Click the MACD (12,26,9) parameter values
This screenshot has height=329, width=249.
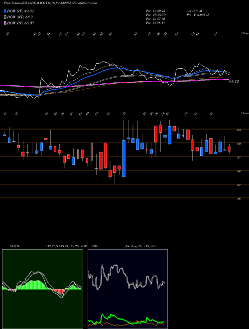click(x=66, y=246)
